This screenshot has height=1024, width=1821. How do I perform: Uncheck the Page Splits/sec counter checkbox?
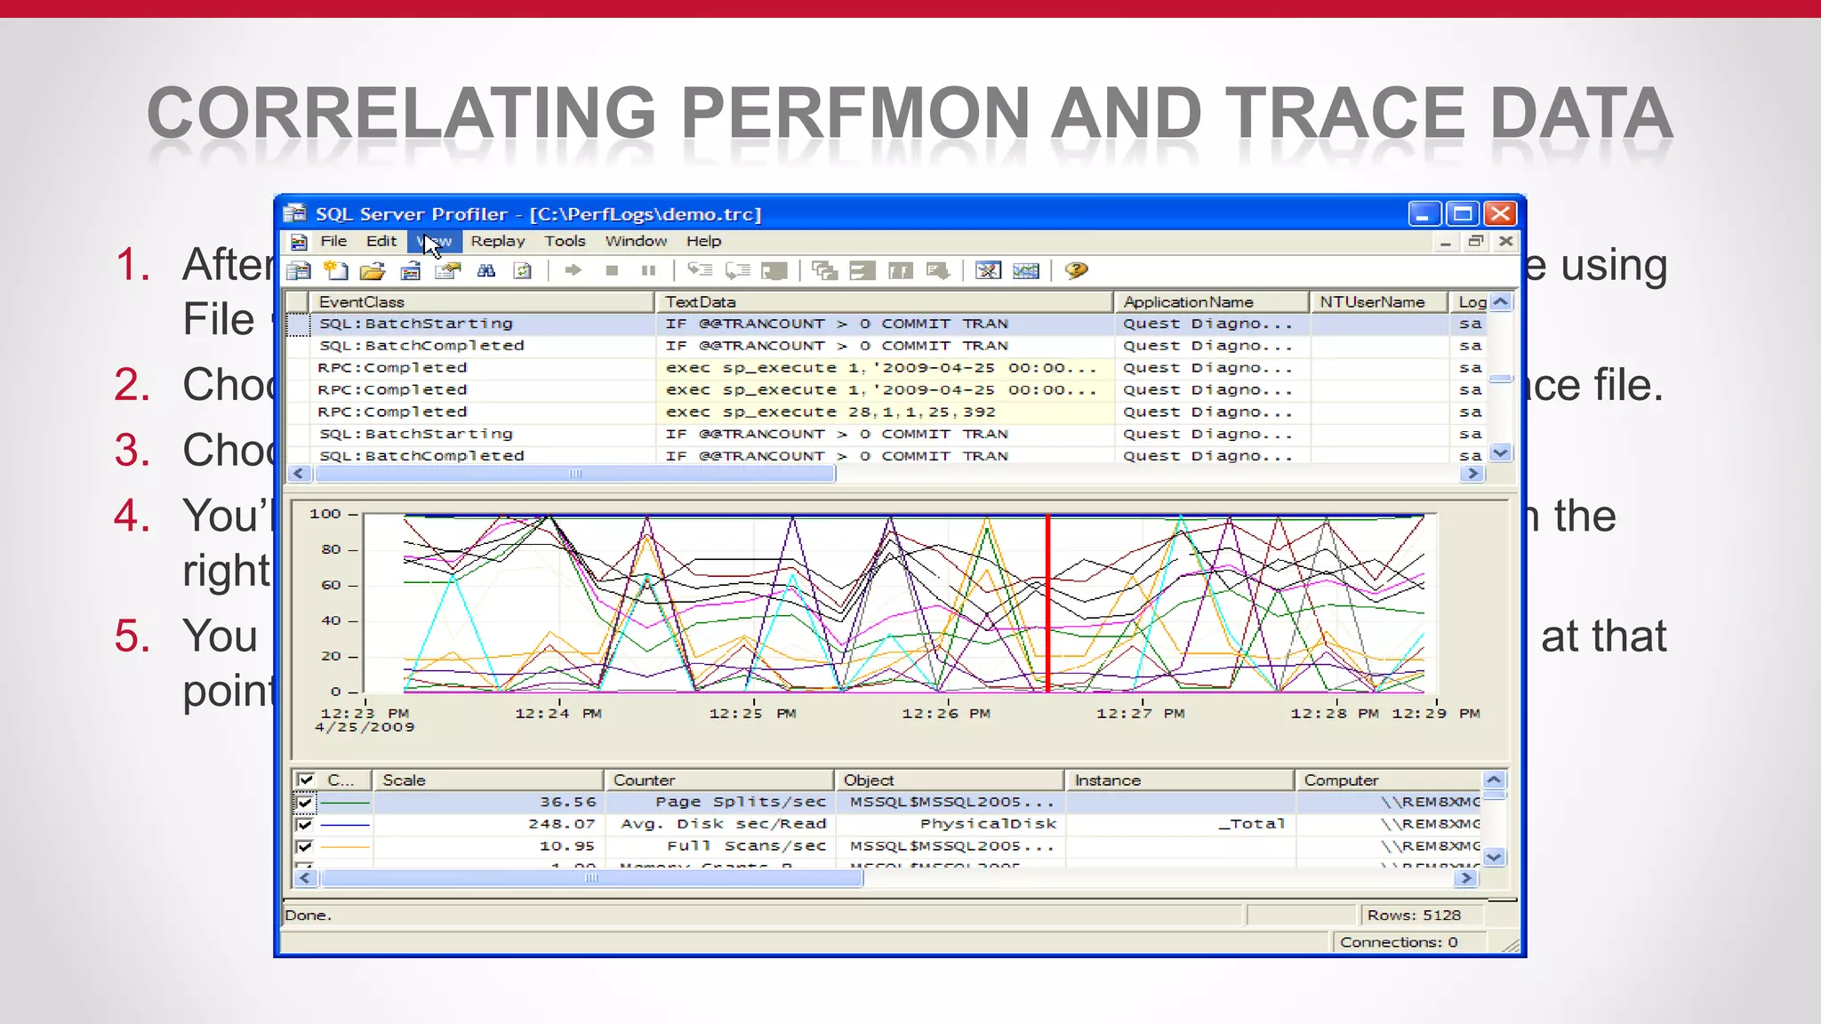[x=305, y=803]
